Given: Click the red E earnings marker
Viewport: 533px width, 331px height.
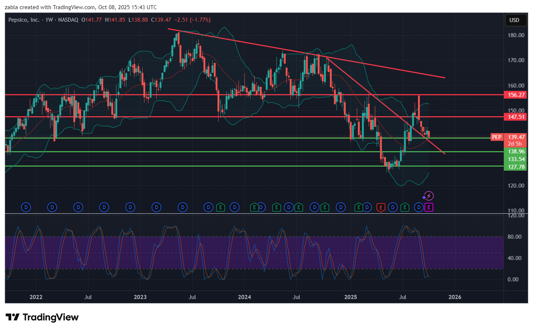Looking at the screenshot, I should pos(381,208).
